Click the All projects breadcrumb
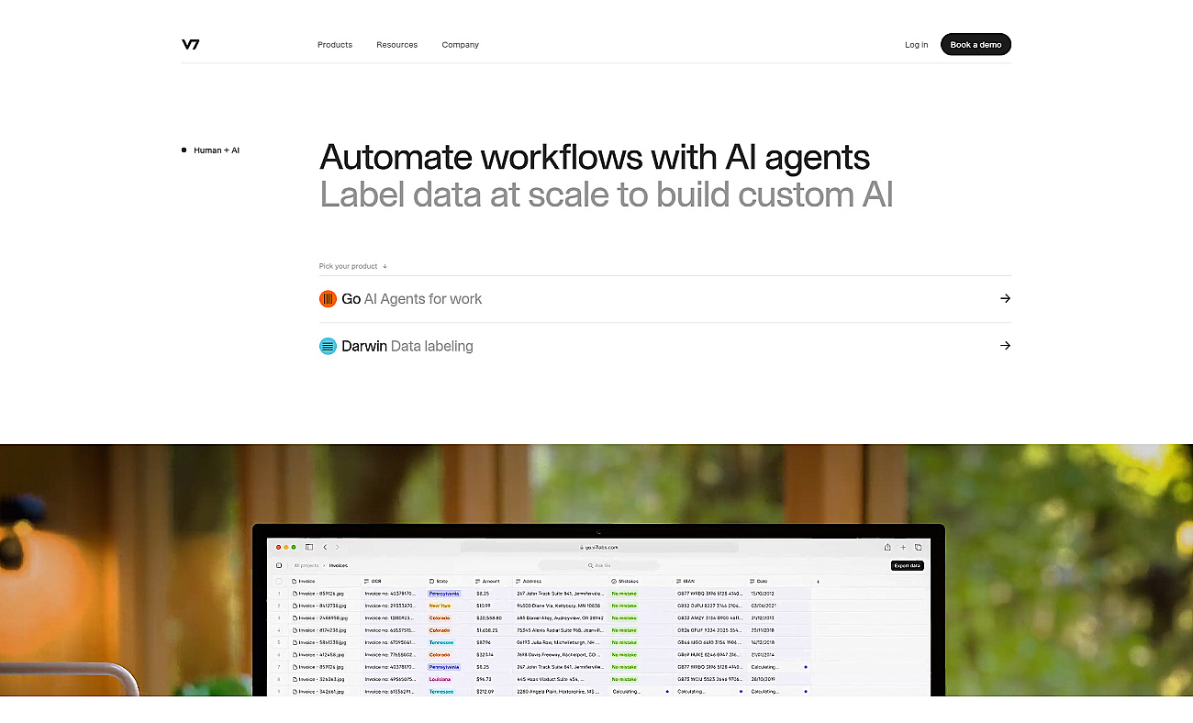The width and height of the screenshot is (1193, 723). click(x=307, y=565)
